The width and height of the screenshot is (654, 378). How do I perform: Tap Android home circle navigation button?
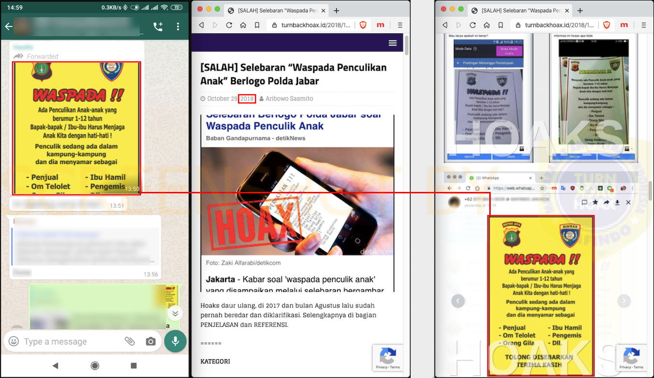click(95, 365)
